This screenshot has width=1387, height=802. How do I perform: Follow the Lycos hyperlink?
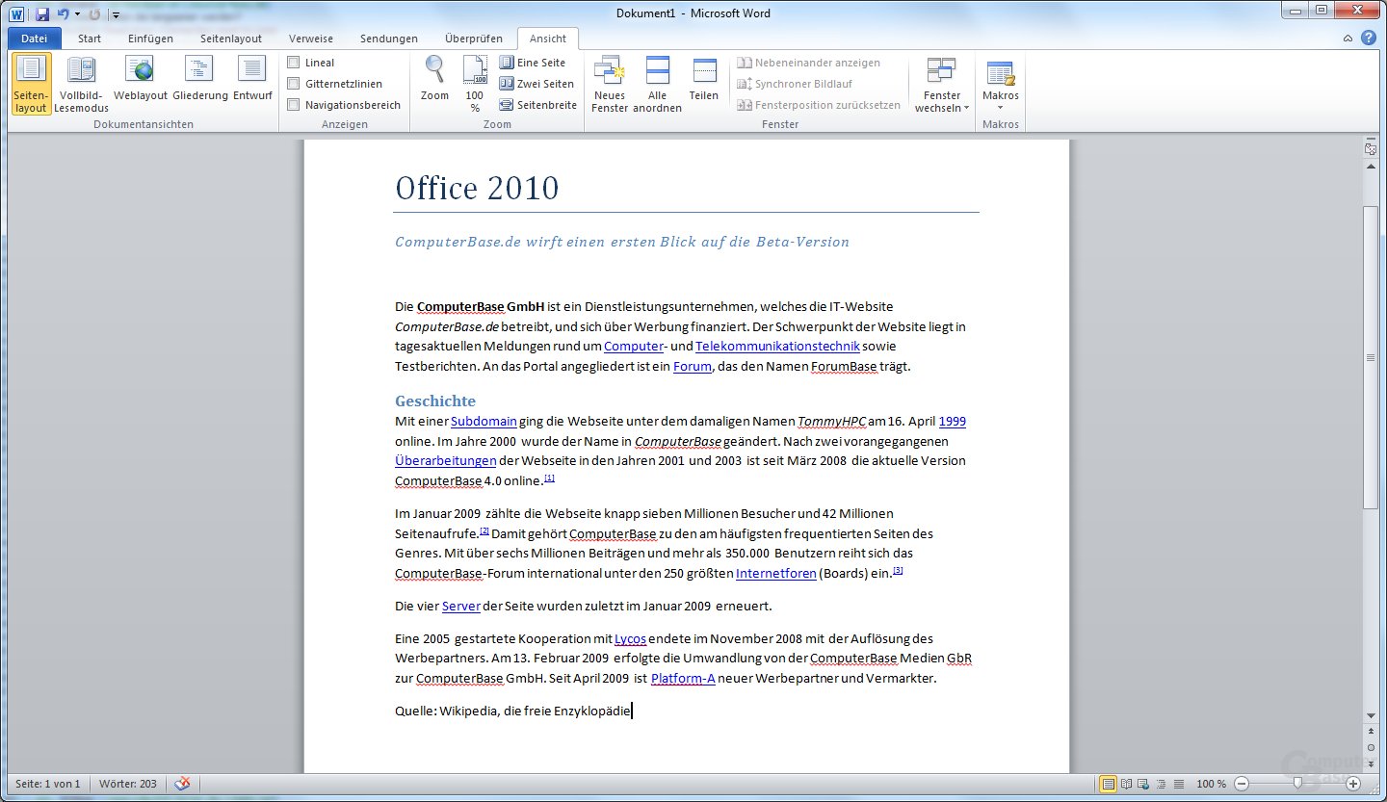tap(630, 638)
